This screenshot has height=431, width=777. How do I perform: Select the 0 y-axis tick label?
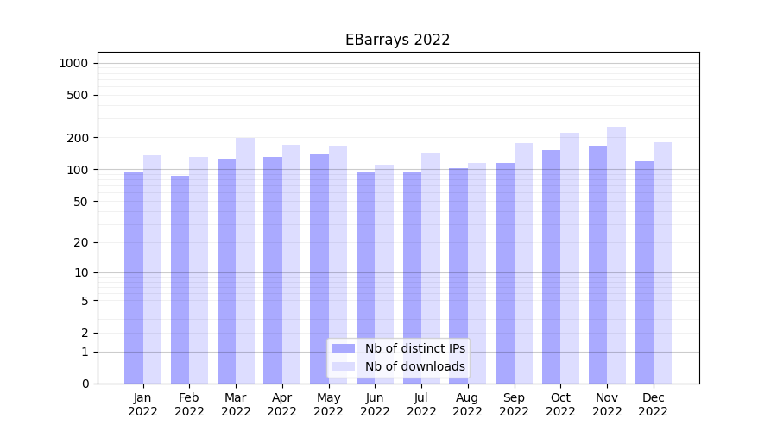[85, 384]
